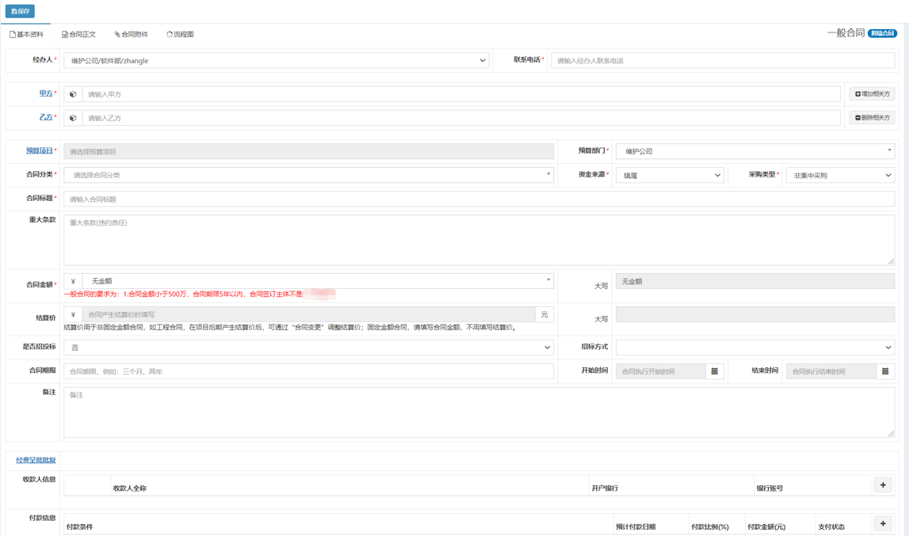Viewport: 909px width, 536px height.
Task: Open the 结束时间 calendar picker icon
Action: click(885, 371)
